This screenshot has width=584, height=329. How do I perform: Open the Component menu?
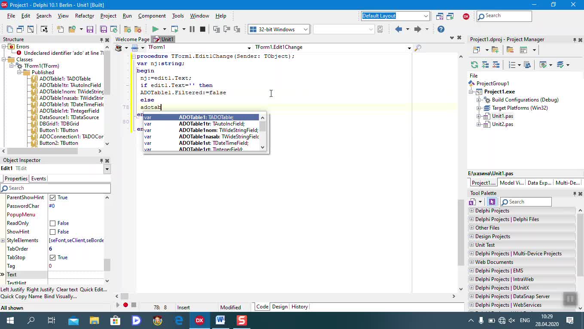pos(152,16)
